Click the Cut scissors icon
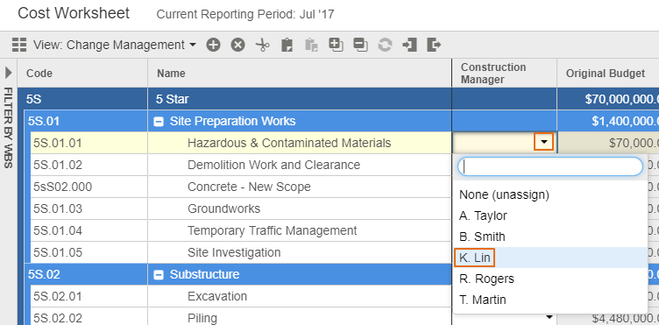This screenshot has width=659, height=325. pos(263,45)
